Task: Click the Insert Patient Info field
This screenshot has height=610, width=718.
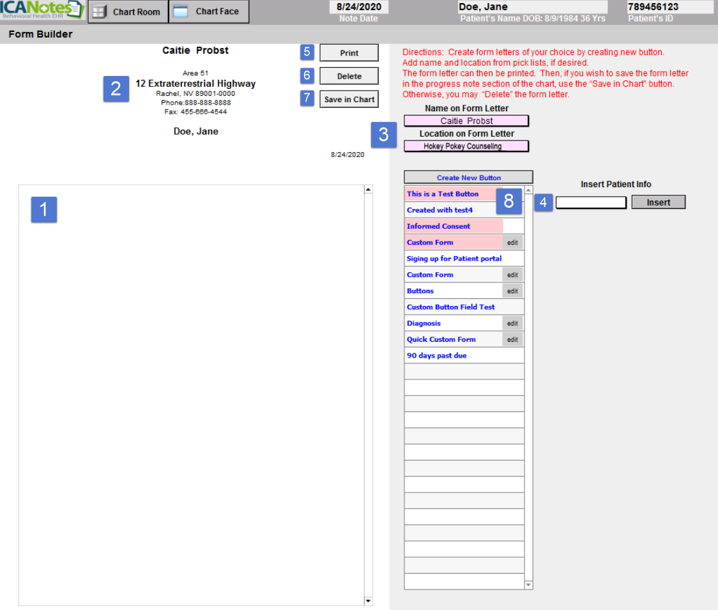Action: pyautogui.click(x=591, y=202)
